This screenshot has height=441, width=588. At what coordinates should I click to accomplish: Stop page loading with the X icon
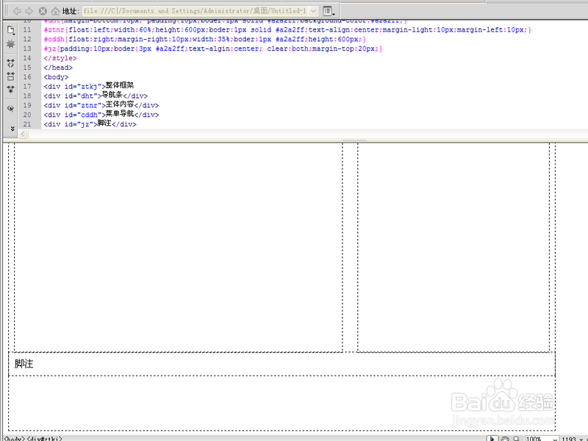point(43,11)
